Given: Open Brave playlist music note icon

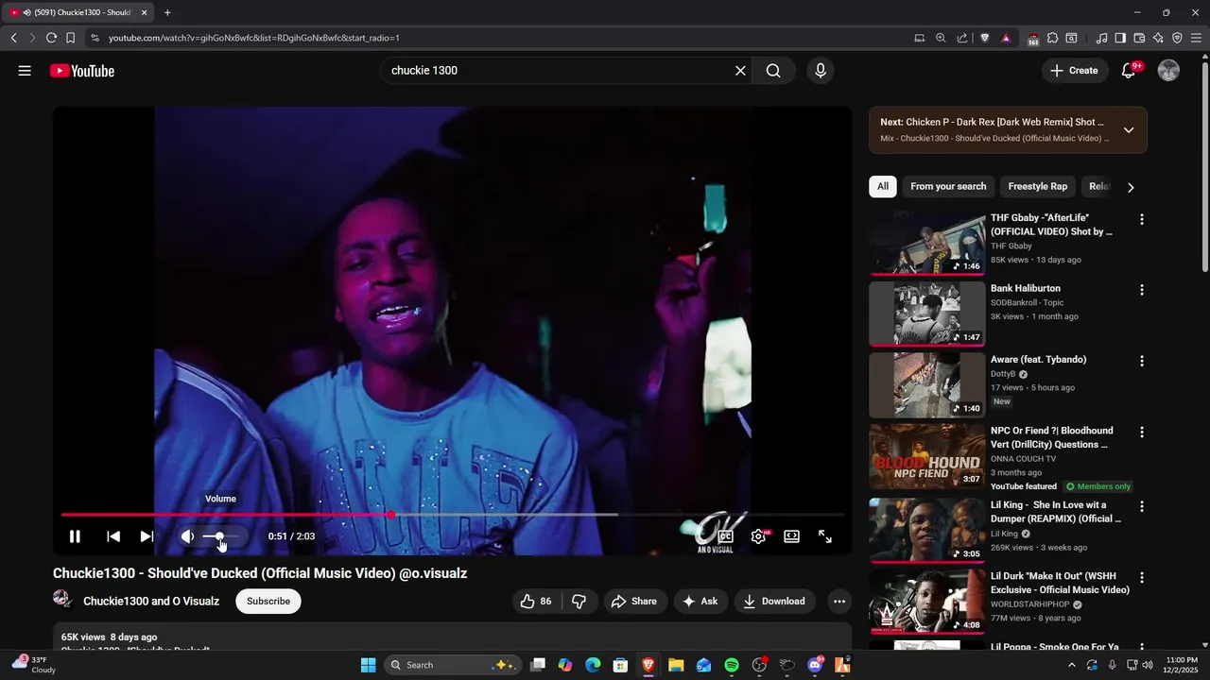Looking at the screenshot, I should (1101, 38).
